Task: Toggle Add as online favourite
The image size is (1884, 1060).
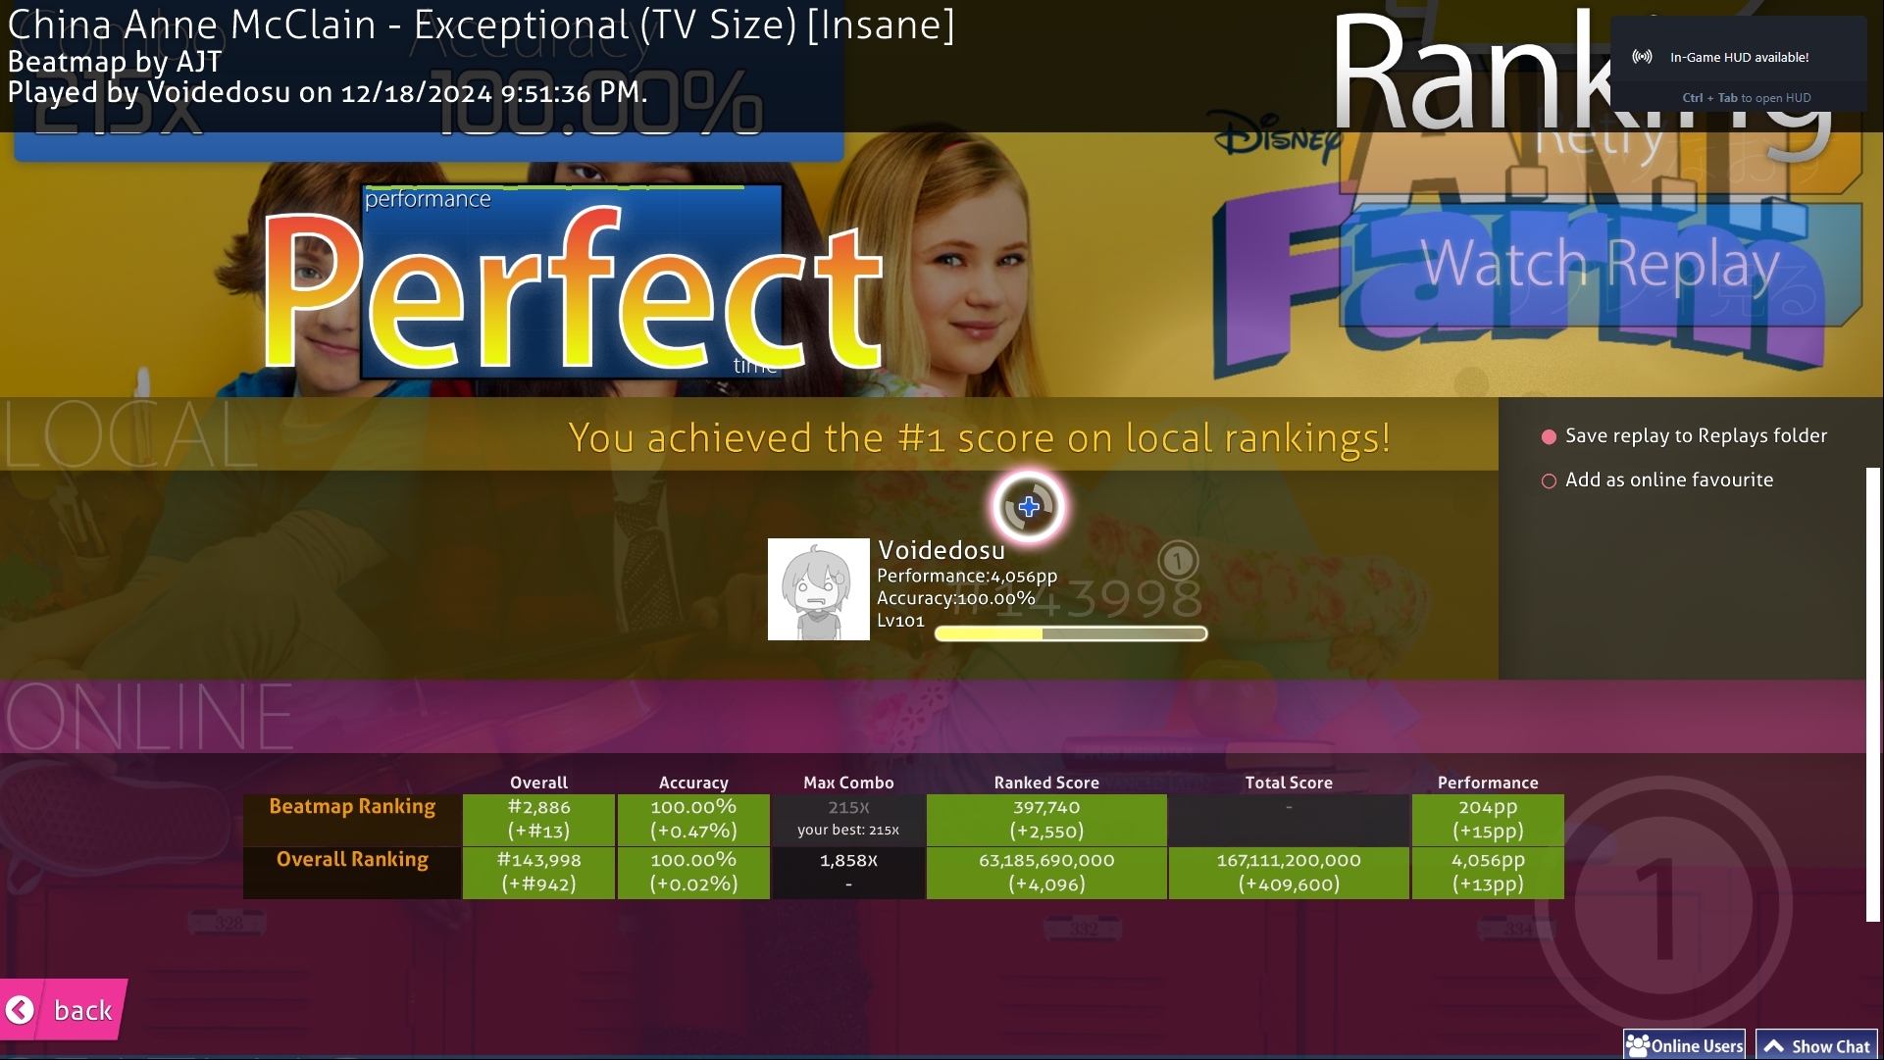Action: (1657, 480)
